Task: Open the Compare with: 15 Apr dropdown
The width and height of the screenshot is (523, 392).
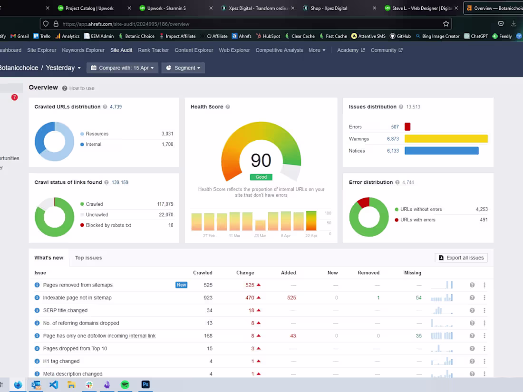Action: pos(122,68)
